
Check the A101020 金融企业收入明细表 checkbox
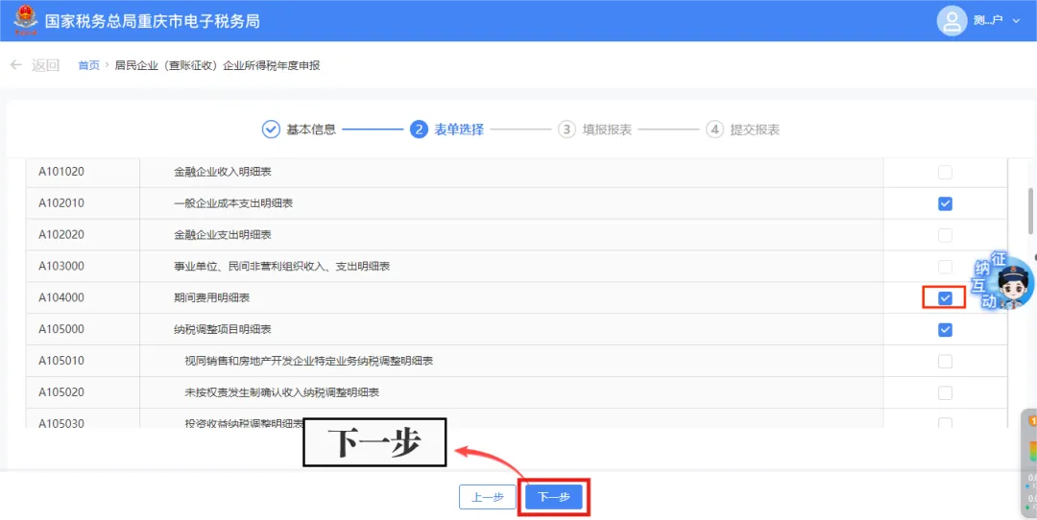945,173
